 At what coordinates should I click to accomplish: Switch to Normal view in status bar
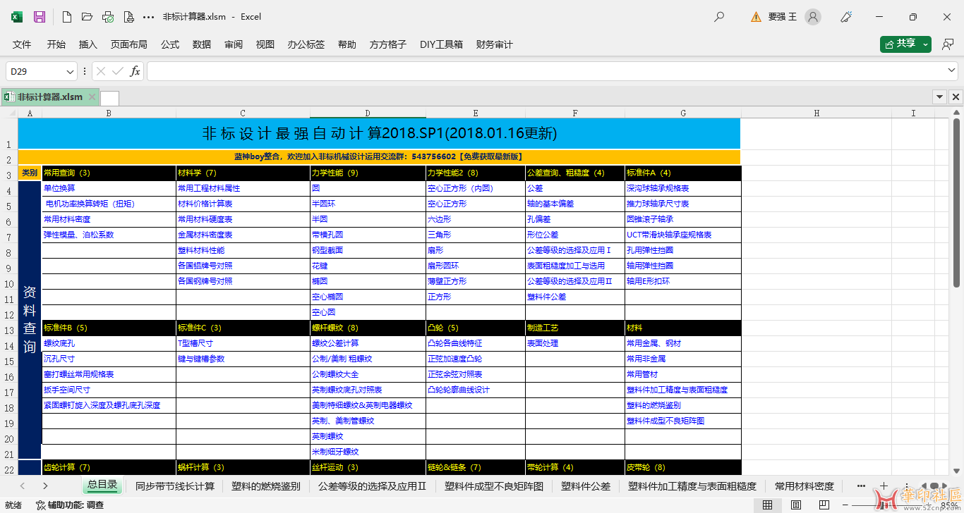[x=767, y=505]
